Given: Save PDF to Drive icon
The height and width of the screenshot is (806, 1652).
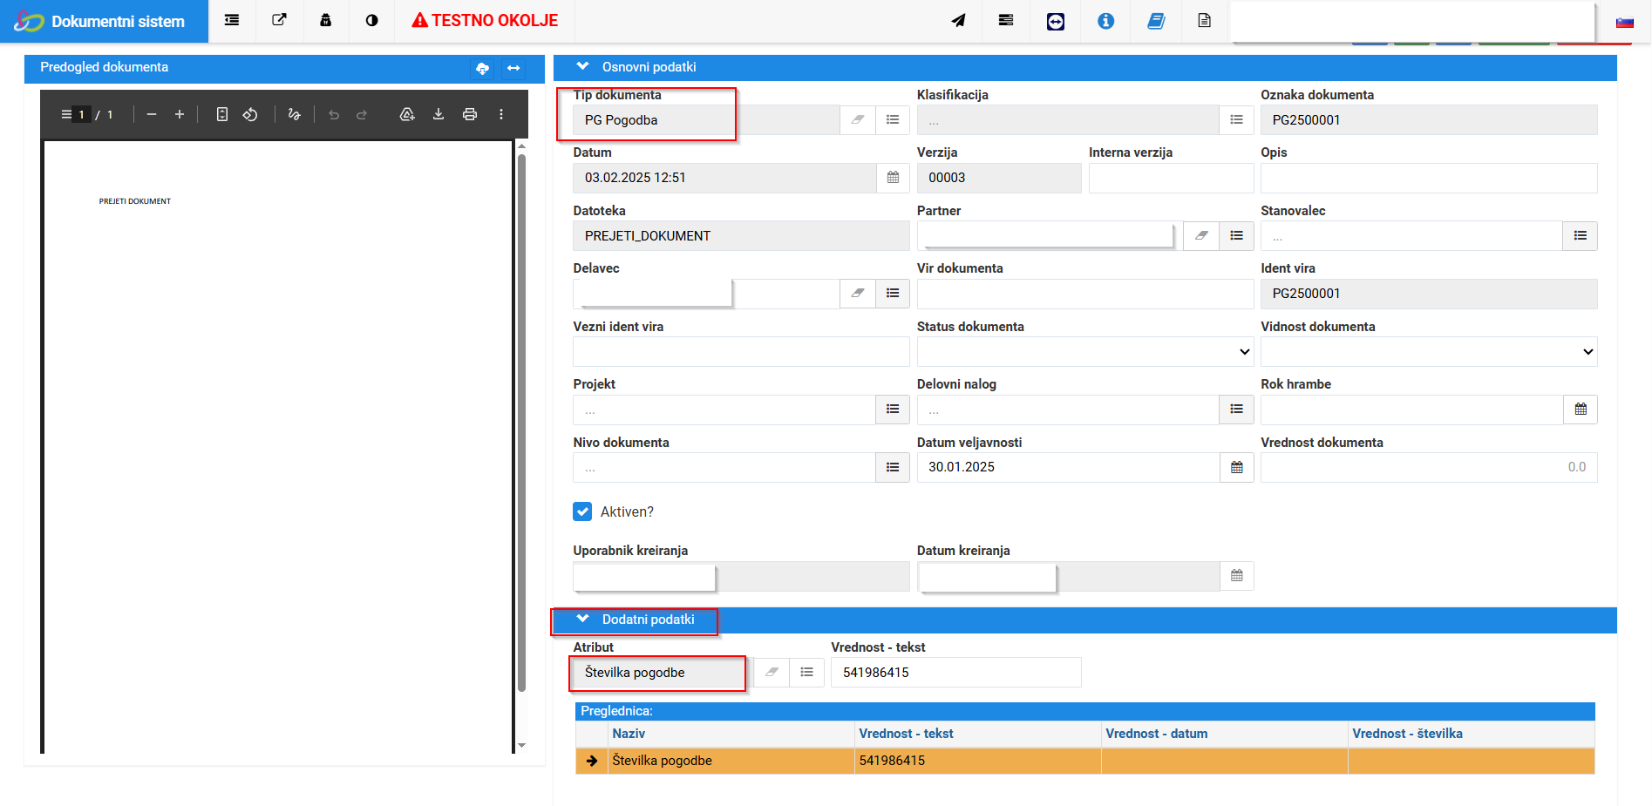Looking at the screenshot, I should tap(407, 114).
